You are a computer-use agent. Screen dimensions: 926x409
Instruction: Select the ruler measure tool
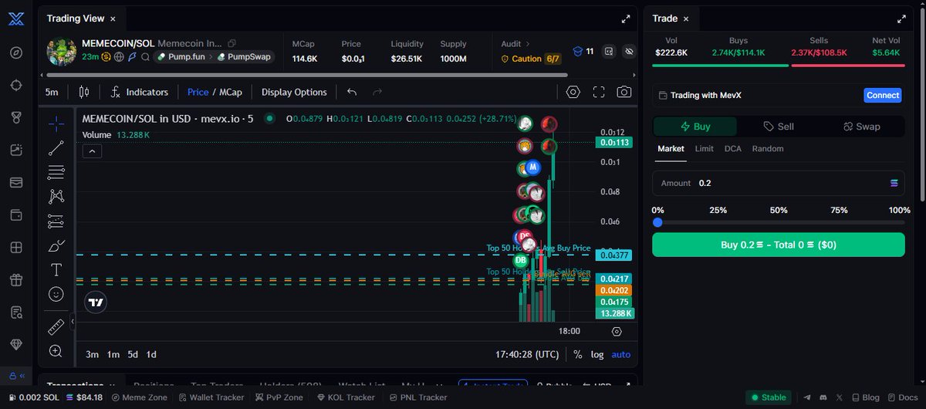click(x=56, y=327)
